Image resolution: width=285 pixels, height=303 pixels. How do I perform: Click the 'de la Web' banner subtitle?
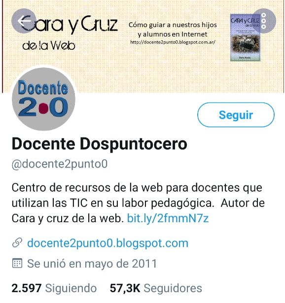click(x=49, y=46)
